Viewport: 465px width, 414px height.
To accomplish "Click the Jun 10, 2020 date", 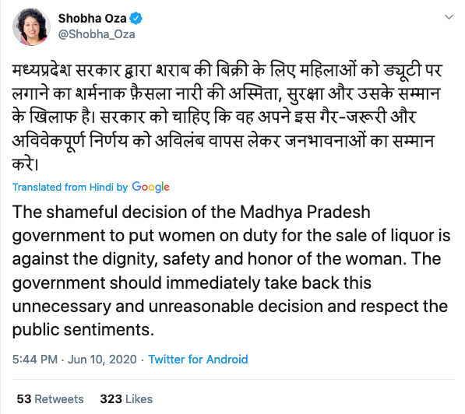I will (102, 360).
